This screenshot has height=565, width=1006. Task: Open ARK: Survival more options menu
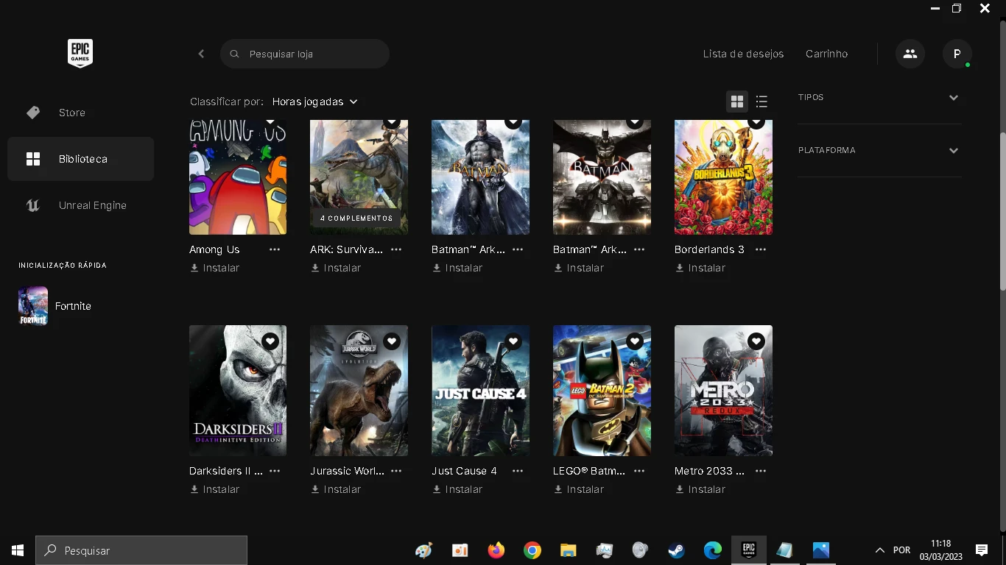(x=396, y=249)
